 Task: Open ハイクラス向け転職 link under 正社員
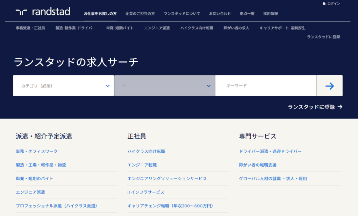146,151
